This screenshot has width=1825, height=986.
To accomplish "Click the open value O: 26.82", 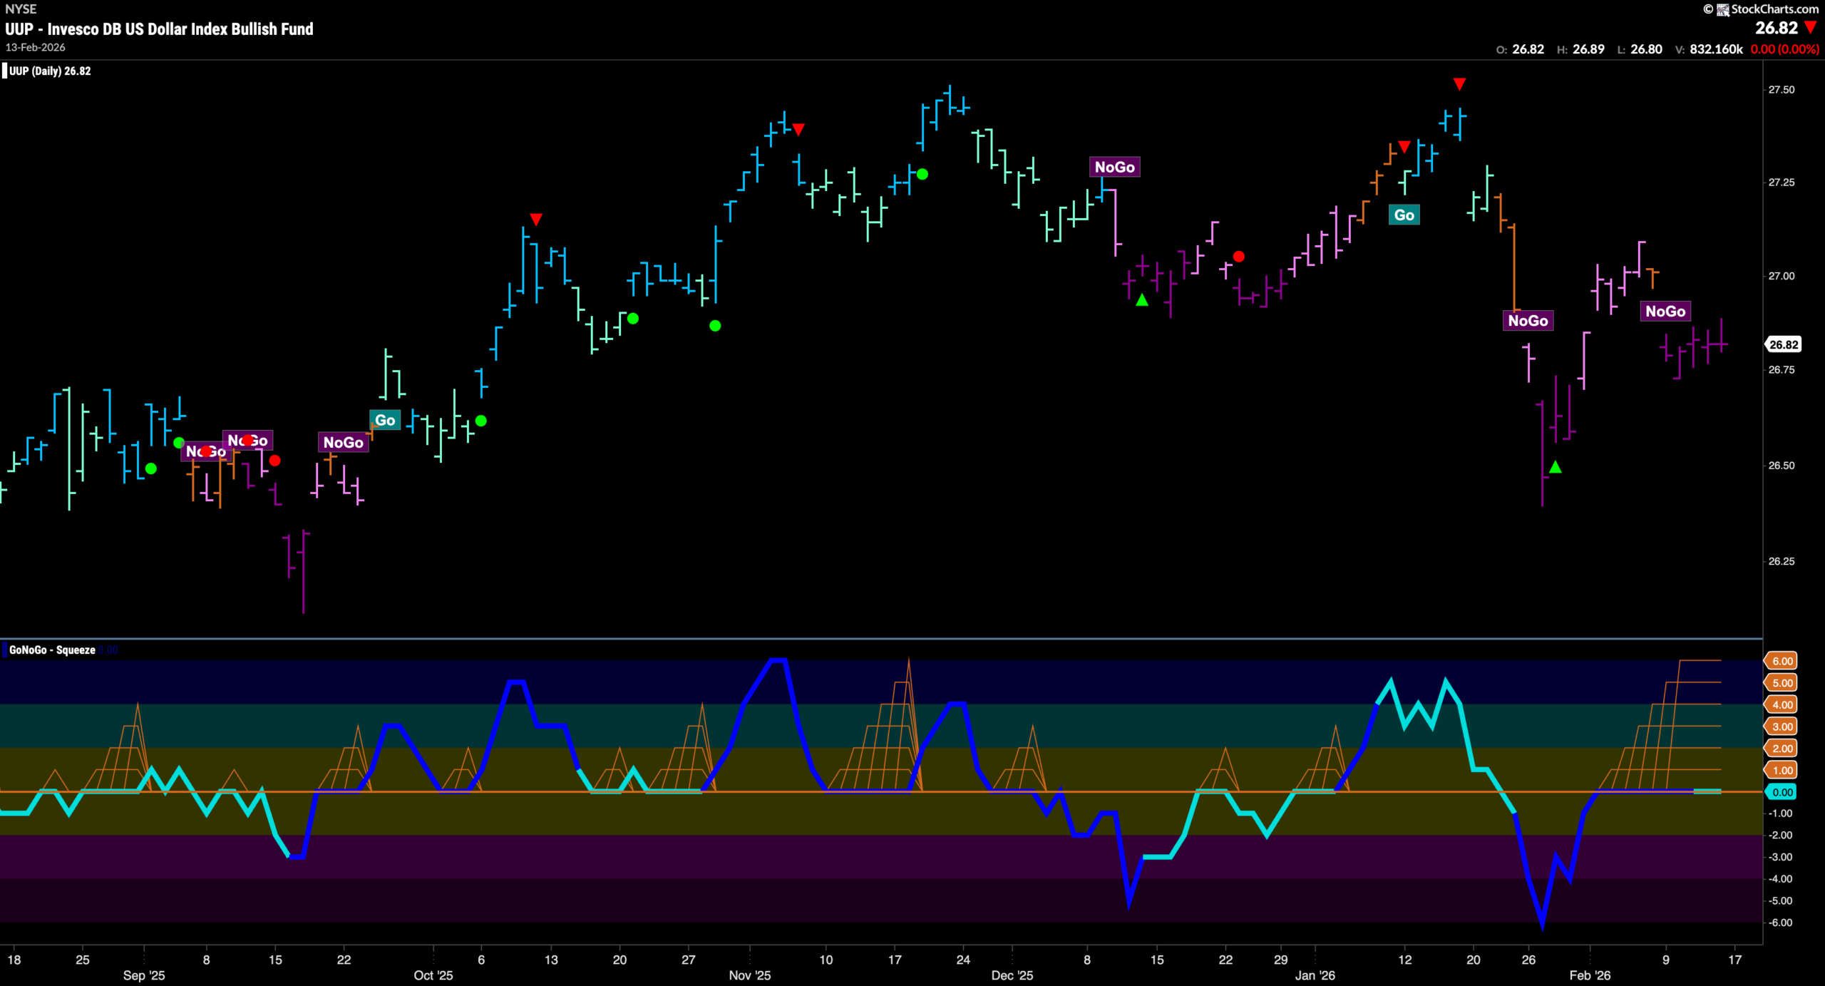I will coord(1520,49).
